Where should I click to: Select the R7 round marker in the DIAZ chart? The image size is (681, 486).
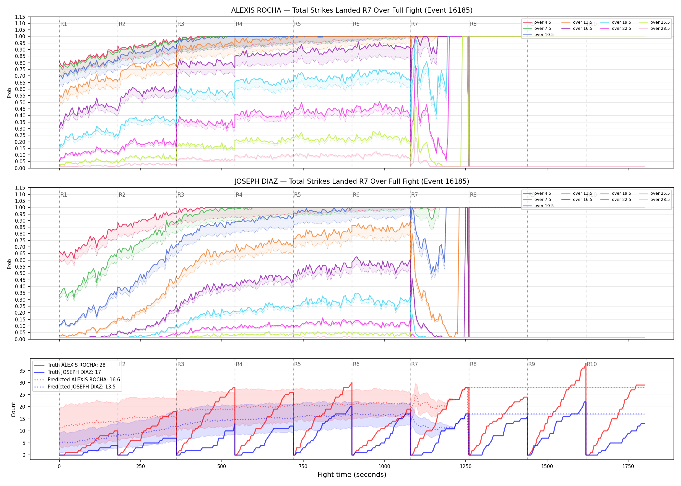coord(414,195)
